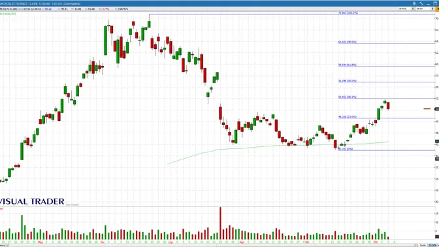Screen dimensions: 439x247
Task: Click the -3.4% change value in info bar
Action: pyautogui.click(x=106, y=9)
